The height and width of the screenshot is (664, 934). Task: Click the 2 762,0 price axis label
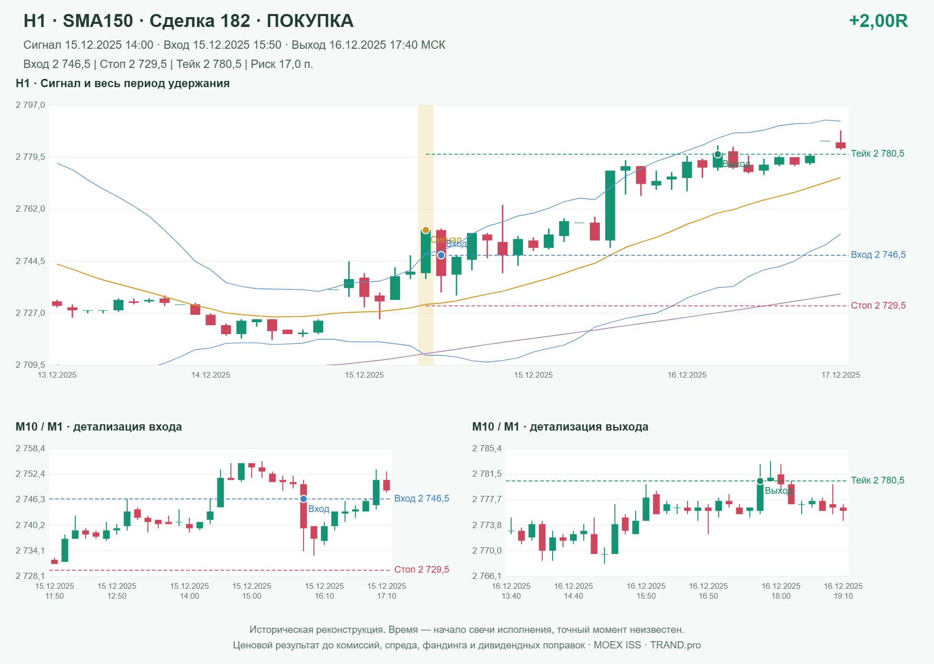click(30, 209)
